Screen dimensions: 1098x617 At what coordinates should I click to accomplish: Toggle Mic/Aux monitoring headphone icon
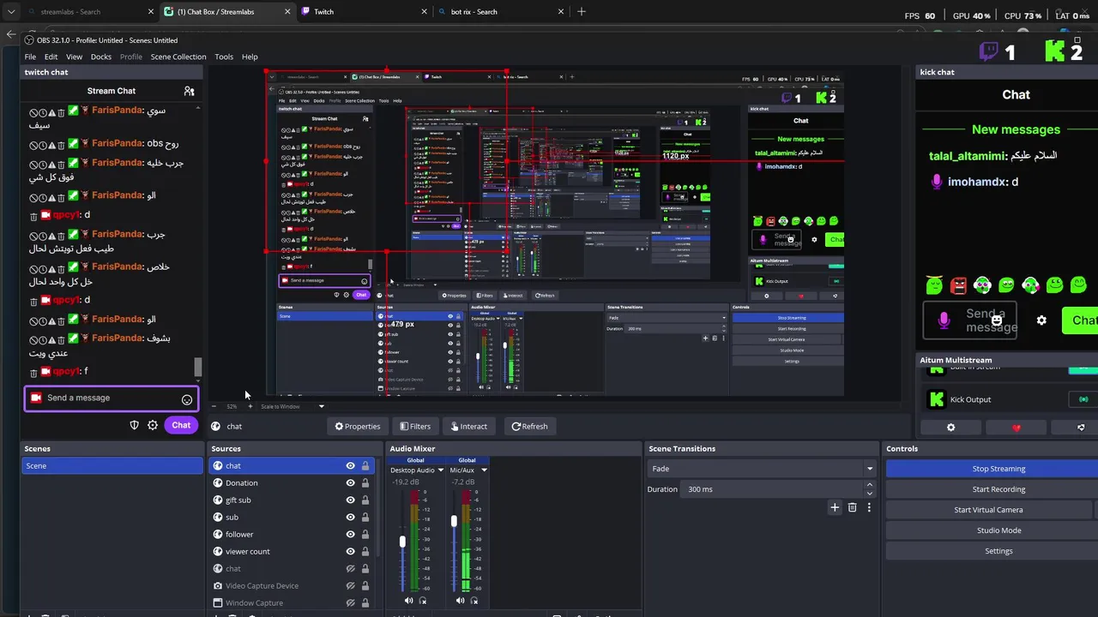tap(474, 601)
